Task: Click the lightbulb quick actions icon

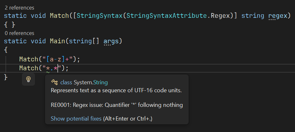Action: (x=28, y=79)
